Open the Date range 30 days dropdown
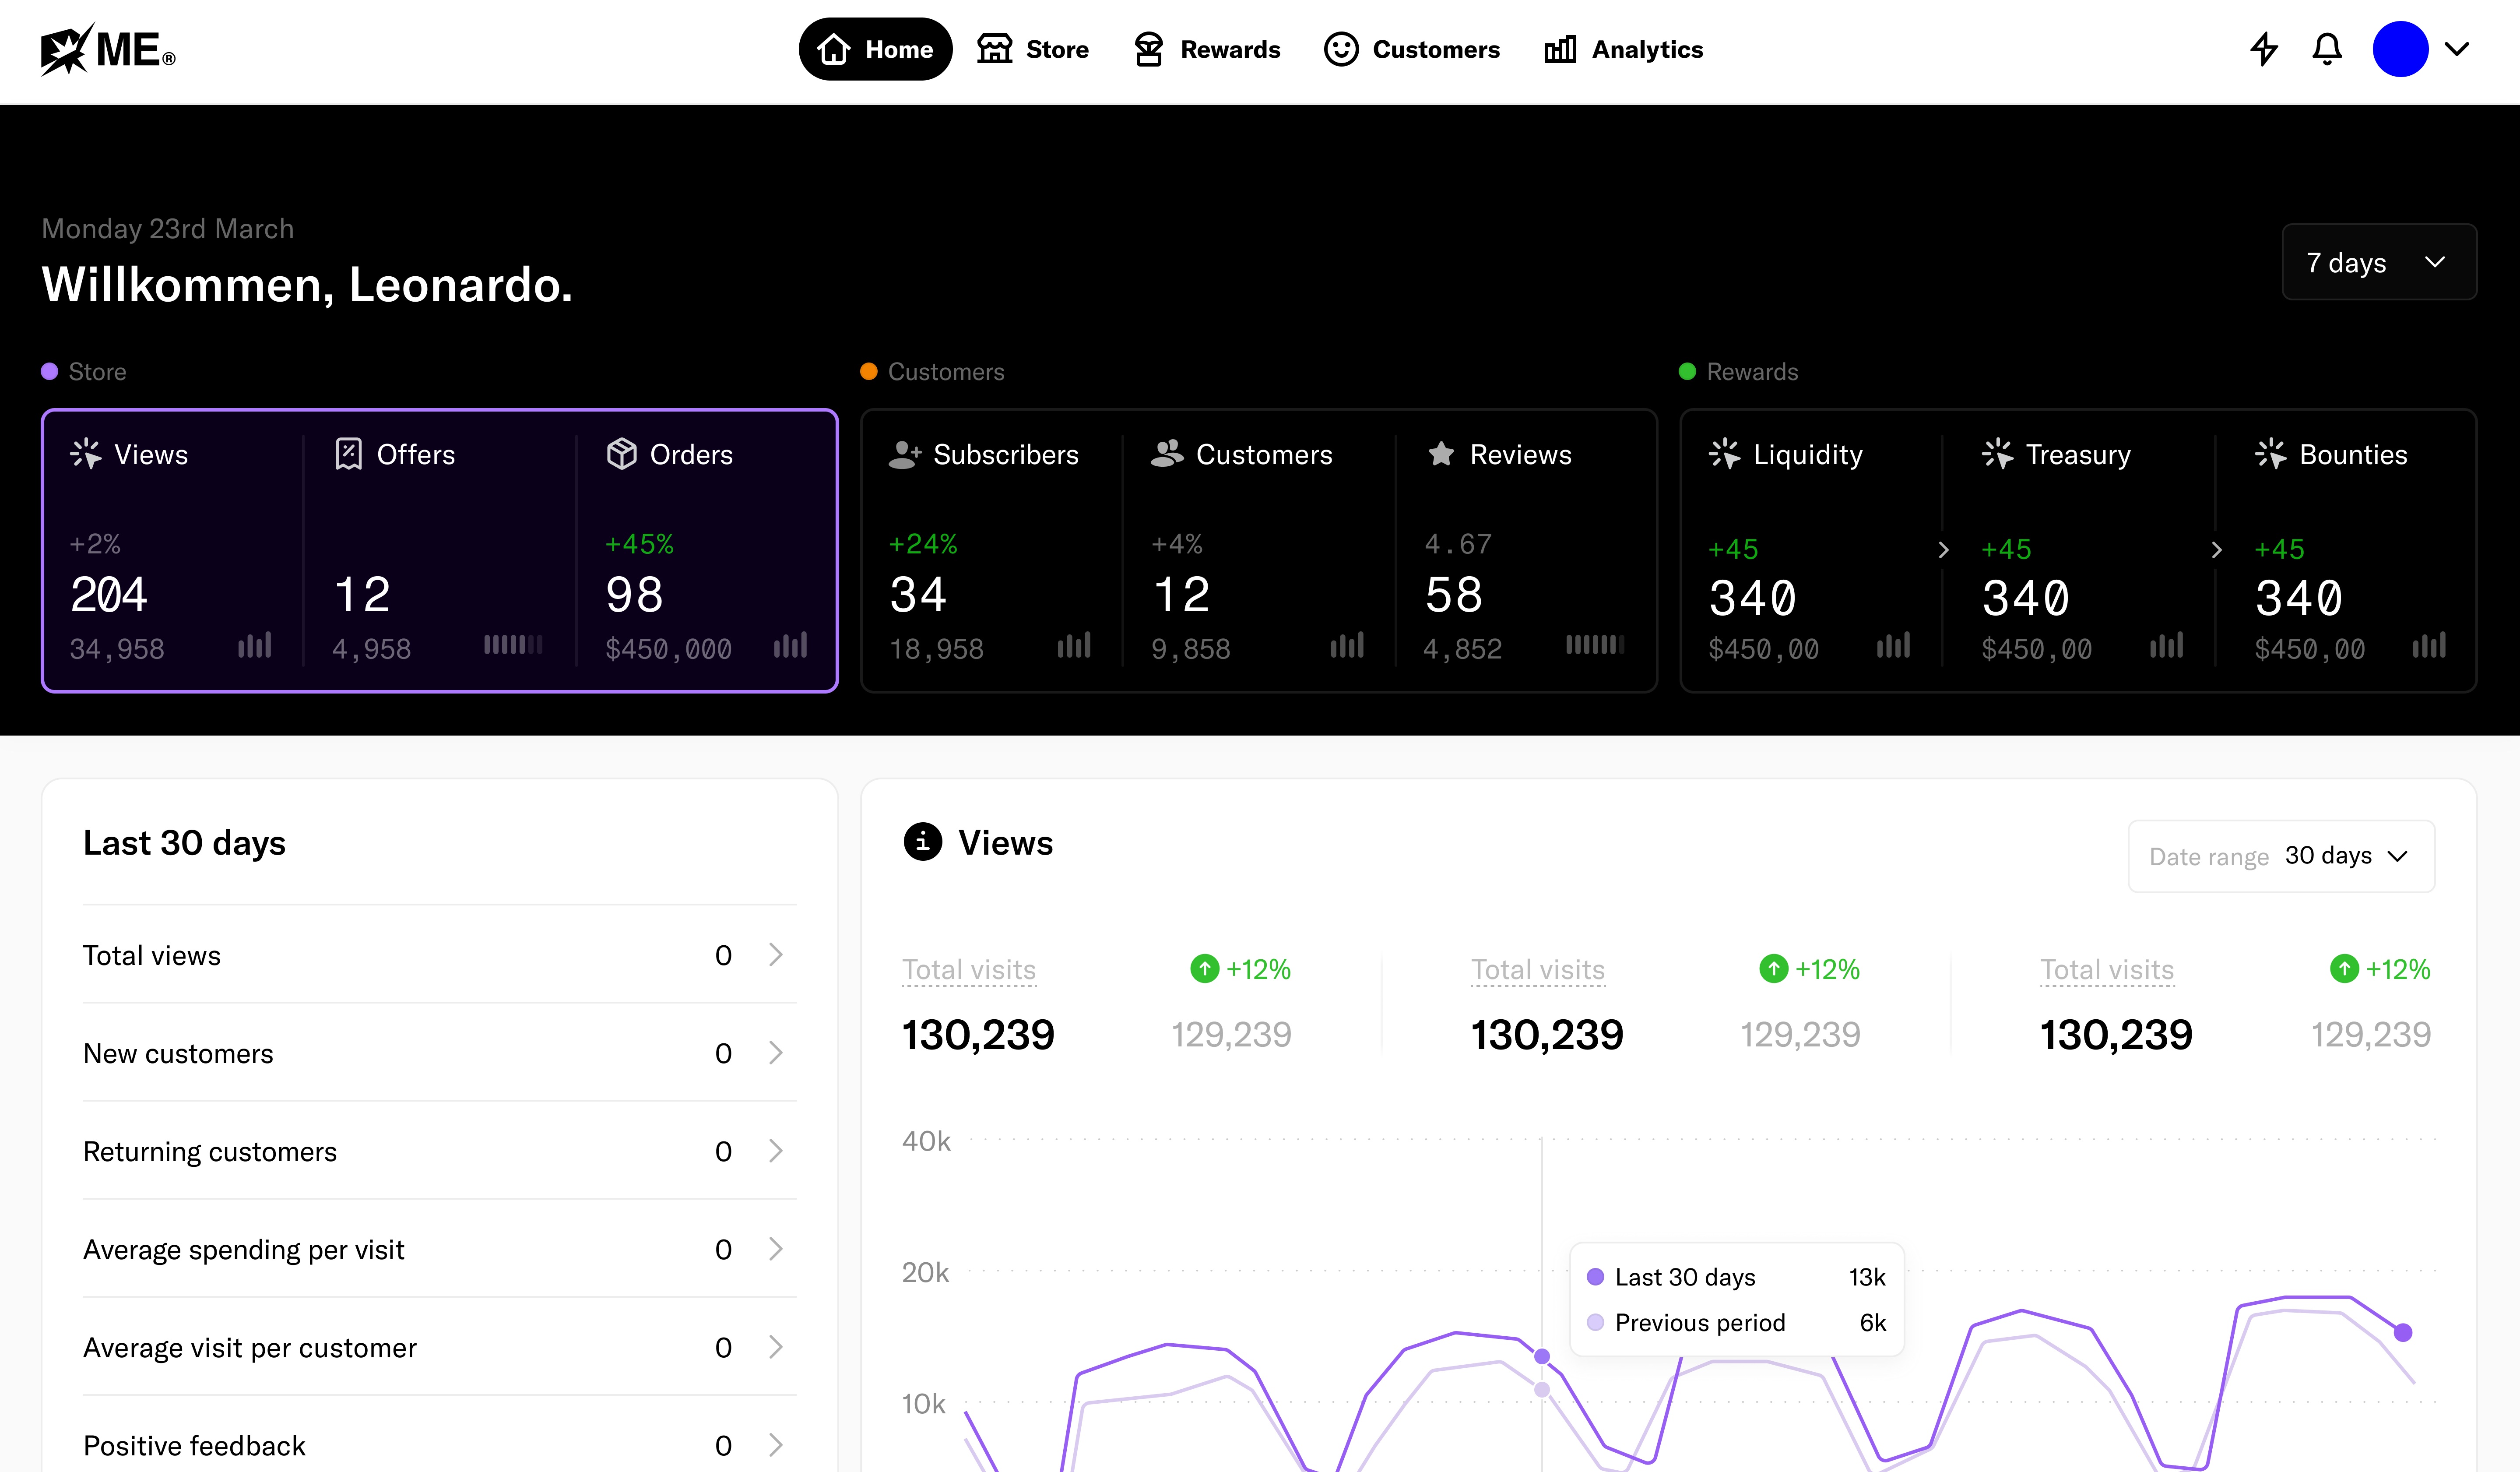 click(x=2281, y=856)
